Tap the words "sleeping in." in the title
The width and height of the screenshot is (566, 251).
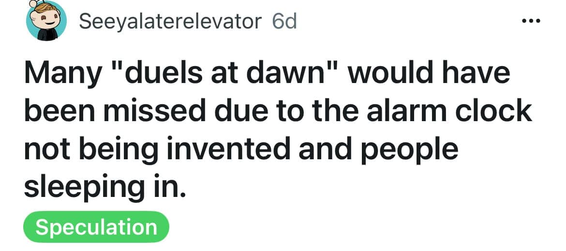point(104,187)
